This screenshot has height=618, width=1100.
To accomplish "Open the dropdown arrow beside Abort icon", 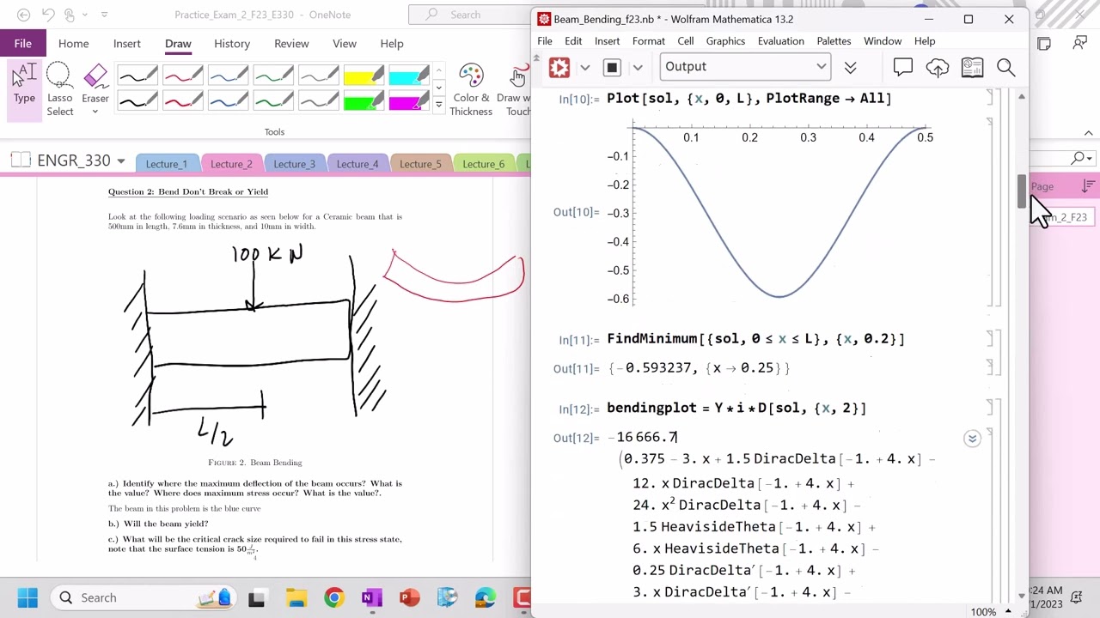I will [638, 67].
